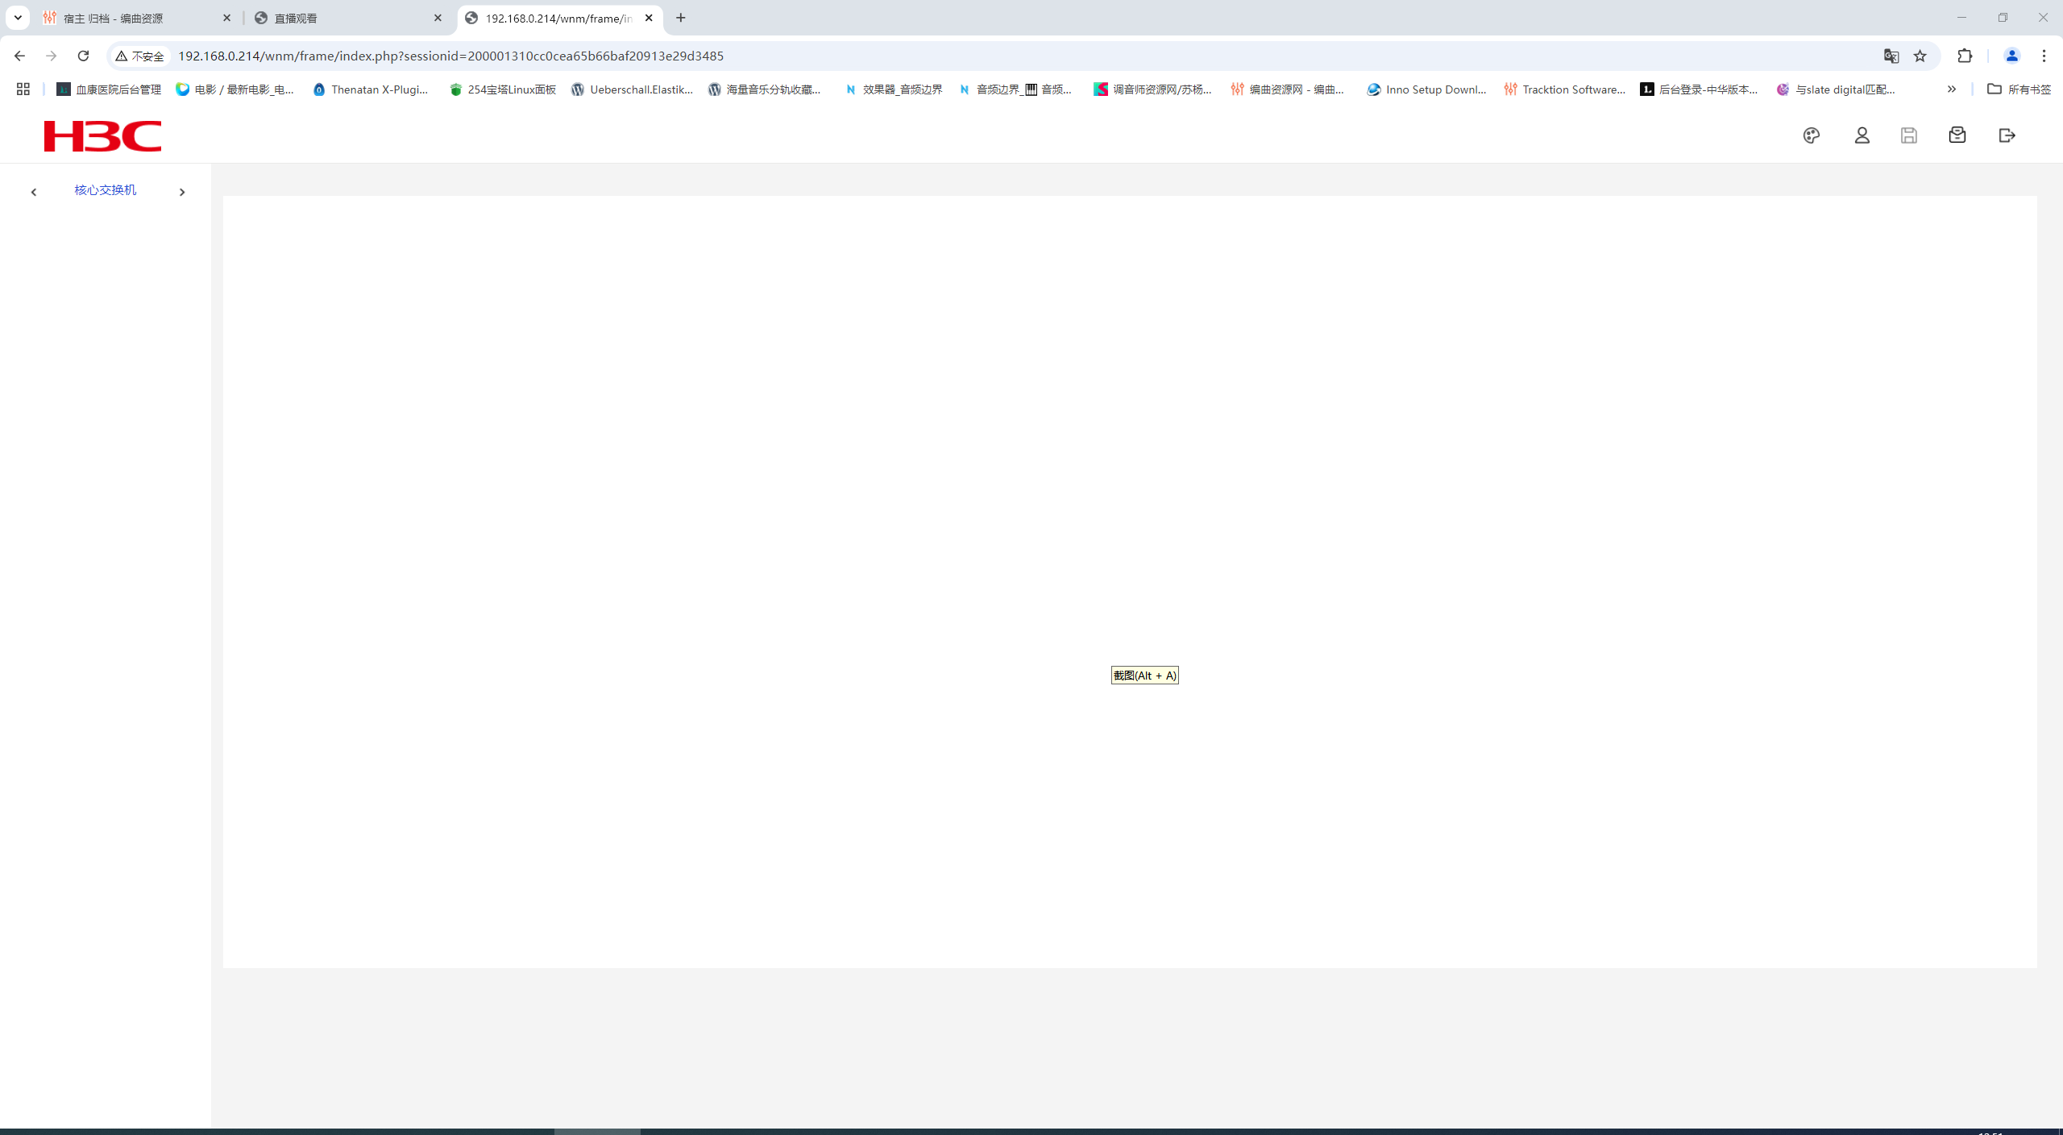Open the messages inbox icon
This screenshot has height=1135, width=2063.
[x=1957, y=135]
